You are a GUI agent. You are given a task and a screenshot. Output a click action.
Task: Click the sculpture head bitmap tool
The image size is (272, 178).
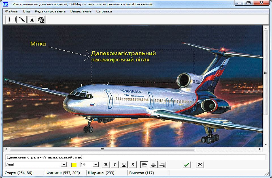pyautogui.click(x=41, y=20)
